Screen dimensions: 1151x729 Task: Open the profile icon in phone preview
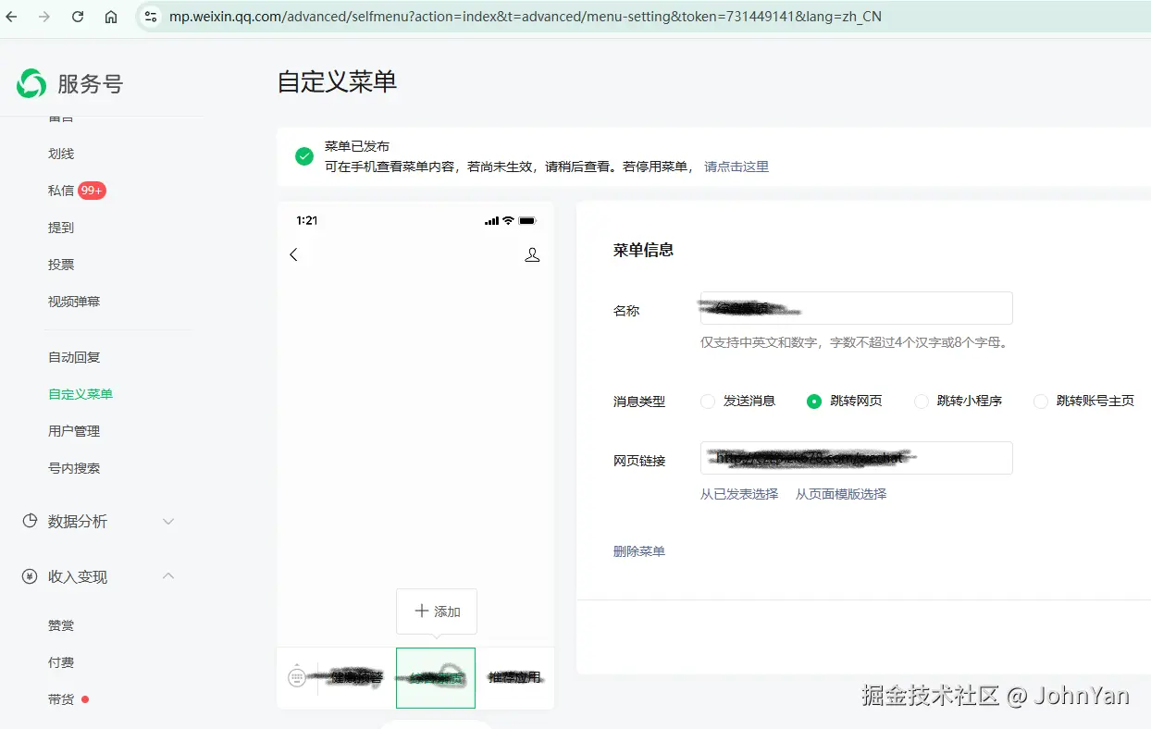tap(532, 254)
